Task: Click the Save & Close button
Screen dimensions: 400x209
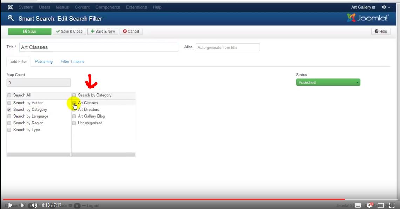Action: pyautogui.click(x=69, y=31)
